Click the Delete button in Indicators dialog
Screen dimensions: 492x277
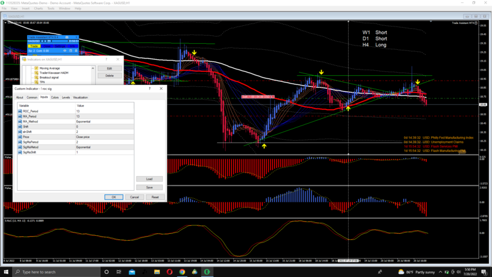point(109,76)
